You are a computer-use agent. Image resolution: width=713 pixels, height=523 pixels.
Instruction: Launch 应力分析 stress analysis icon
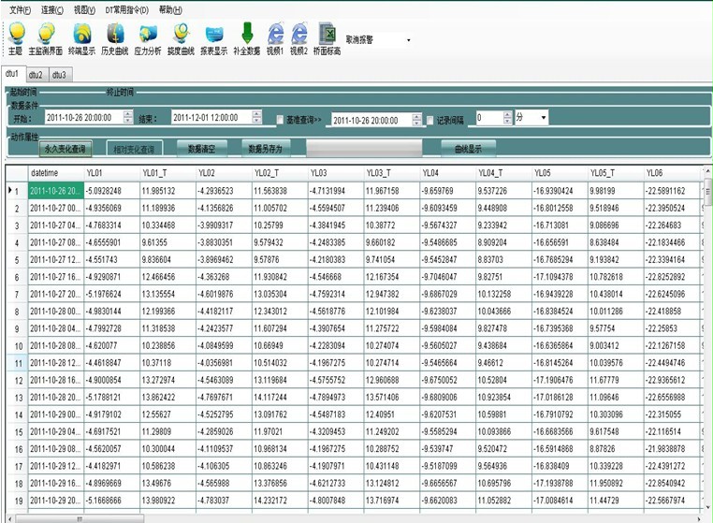(148, 36)
